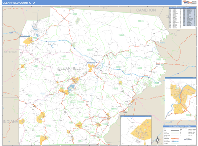198x146 pixels.
Task: Select ZIP code label 16692
Action: (x=37, y=136)
